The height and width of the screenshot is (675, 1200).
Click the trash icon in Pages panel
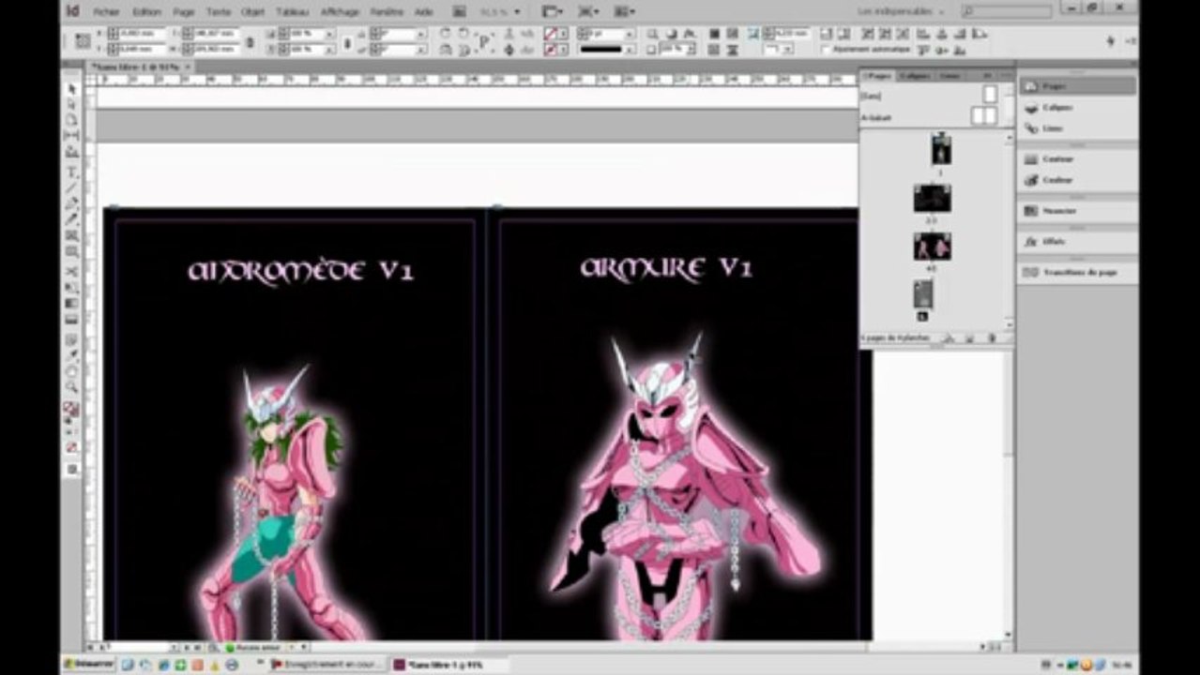coord(992,337)
